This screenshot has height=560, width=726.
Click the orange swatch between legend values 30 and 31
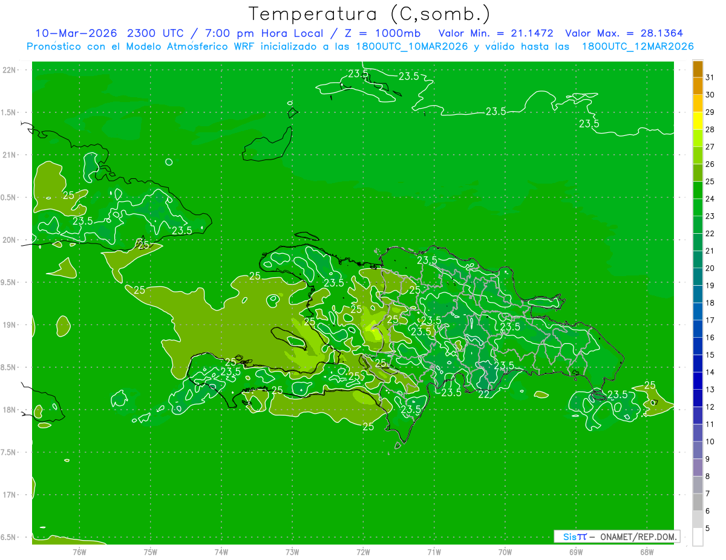[x=698, y=86]
